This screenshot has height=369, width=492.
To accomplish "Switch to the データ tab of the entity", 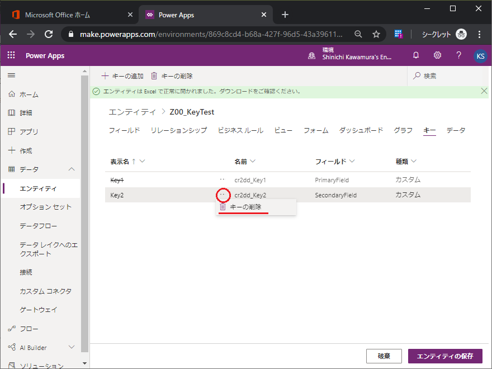I will pyautogui.click(x=456, y=130).
